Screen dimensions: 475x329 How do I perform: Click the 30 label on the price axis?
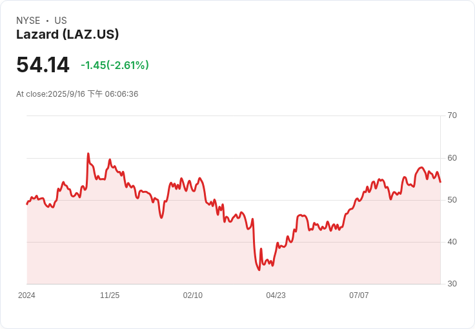[452, 284]
